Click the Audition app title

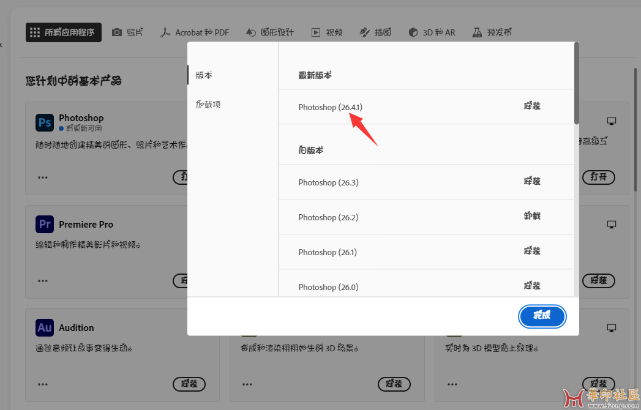coord(76,328)
